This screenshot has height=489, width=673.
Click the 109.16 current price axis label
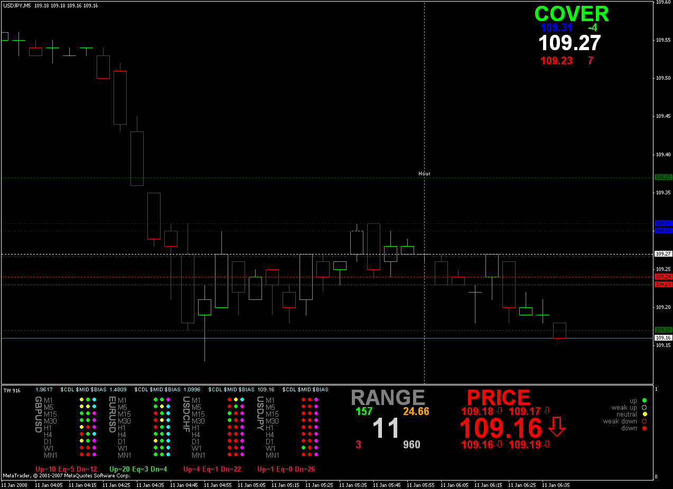point(663,337)
